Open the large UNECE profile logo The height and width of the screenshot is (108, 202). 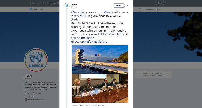[x=36, y=60]
